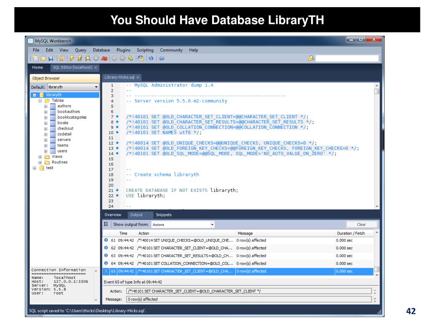Click the star snippet toolbar icon
The width and height of the screenshot is (431, 323).
pyautogui.click(x=62, y=58)
